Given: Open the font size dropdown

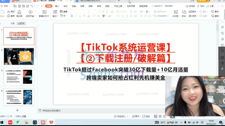Looking at the screenshot, I should pyautogui.click(x=100, y=12).
